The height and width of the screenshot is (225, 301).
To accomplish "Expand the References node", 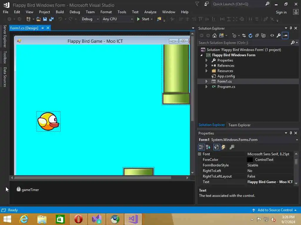I will click(x=206, y=65).
